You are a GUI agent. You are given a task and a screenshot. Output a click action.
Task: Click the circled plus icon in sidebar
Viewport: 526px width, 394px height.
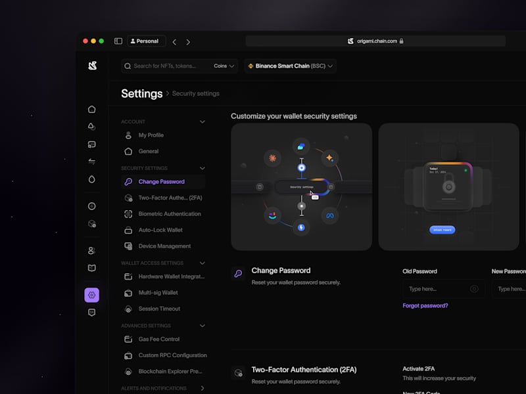(91, 206)
